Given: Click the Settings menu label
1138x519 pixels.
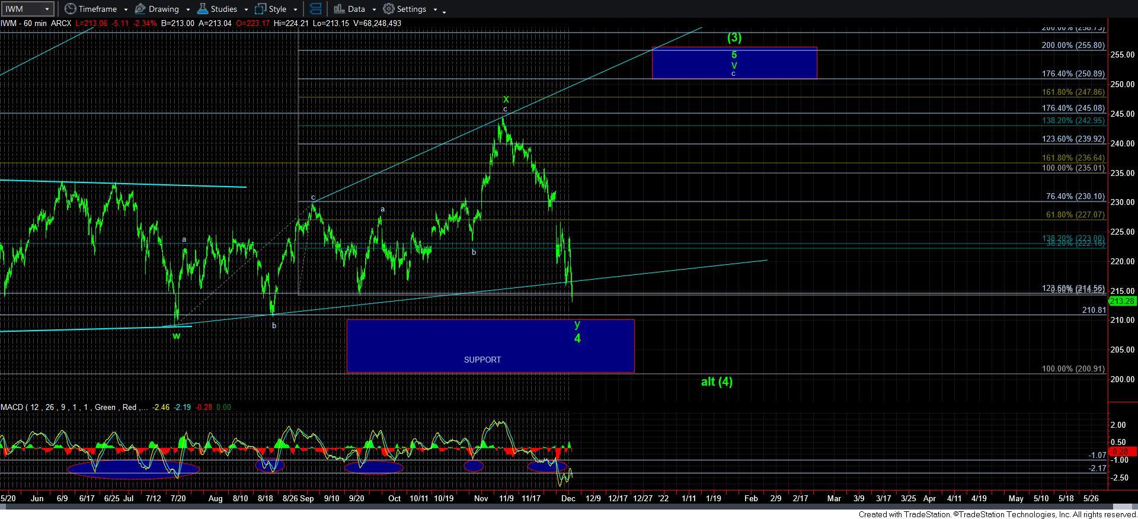Looking at the screenshot, I should 411,9.
